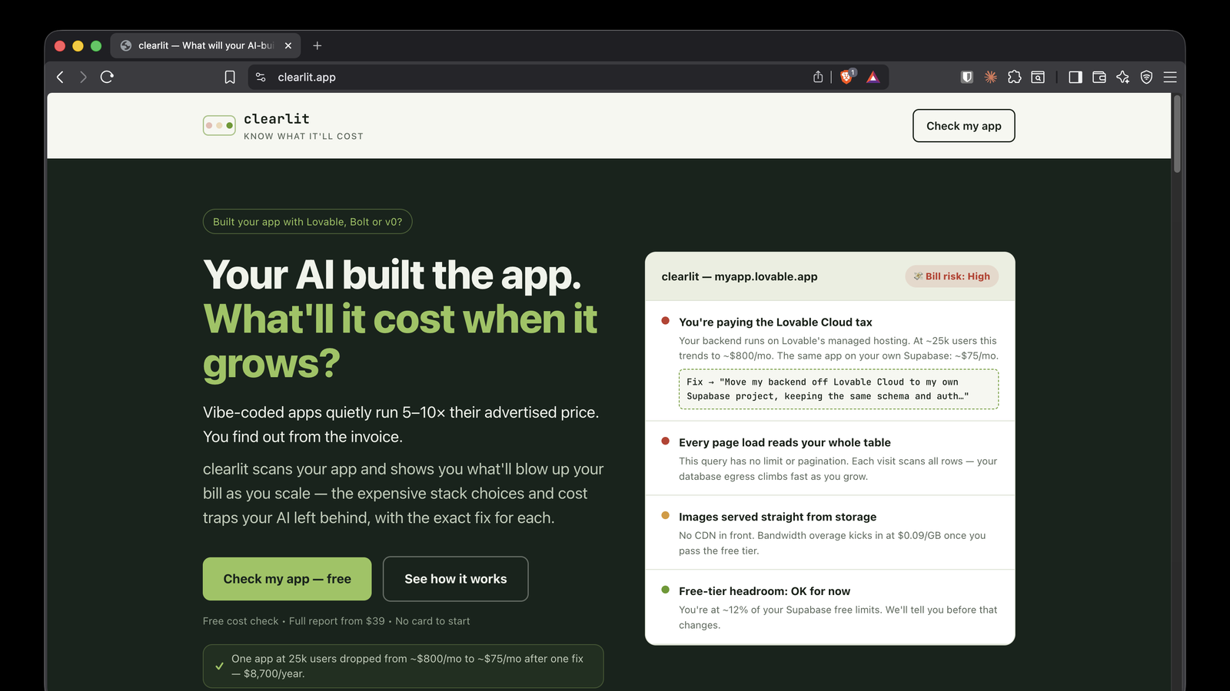Click the red dot beside Lovable Cloud tax

pyautogui.click(x=666, y=321)
